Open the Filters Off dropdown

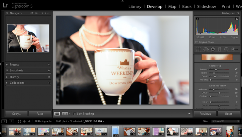pos(225,121)
